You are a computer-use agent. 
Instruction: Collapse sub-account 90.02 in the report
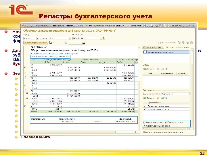point(27,98)
